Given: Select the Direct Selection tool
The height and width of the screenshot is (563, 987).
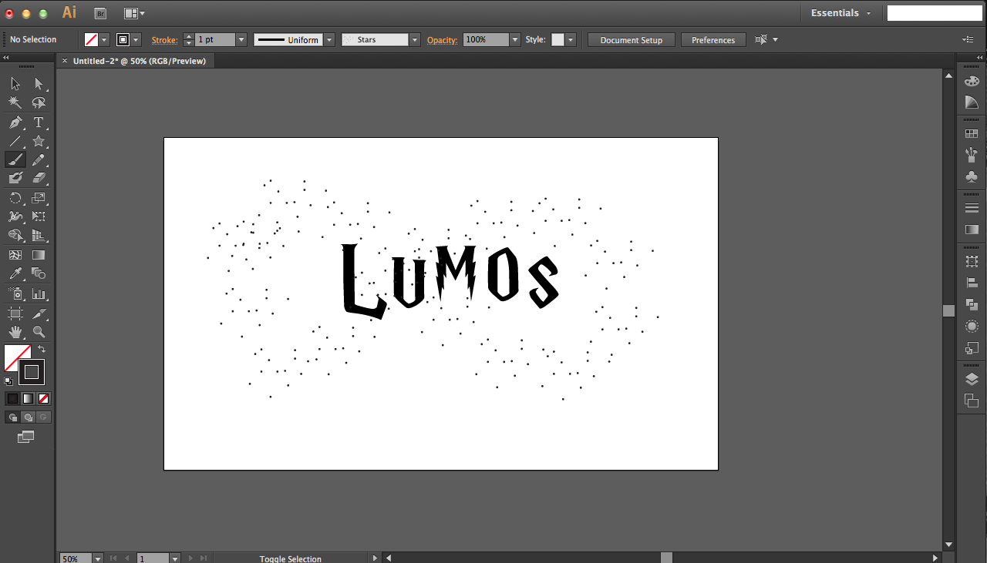Looking at the screenshot, I should click(x=39, y=84).
